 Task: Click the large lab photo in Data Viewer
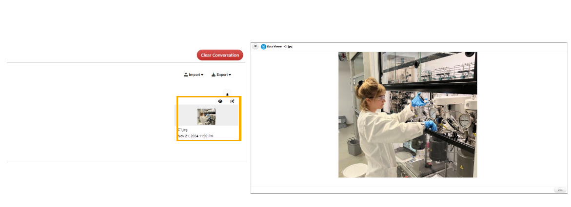[408, 114]
